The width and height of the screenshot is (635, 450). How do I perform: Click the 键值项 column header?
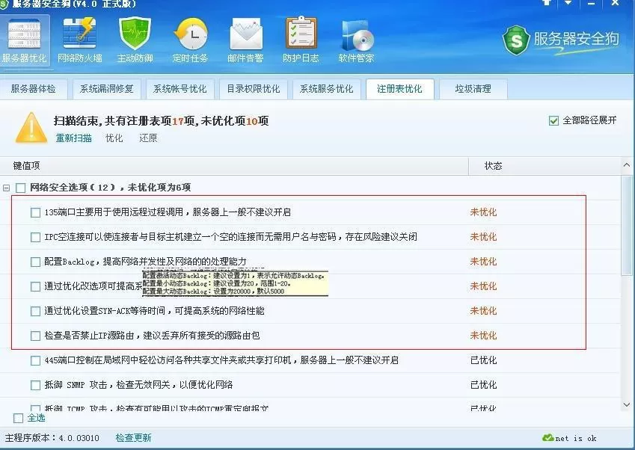pyautogui.click(x=234, y=166)
